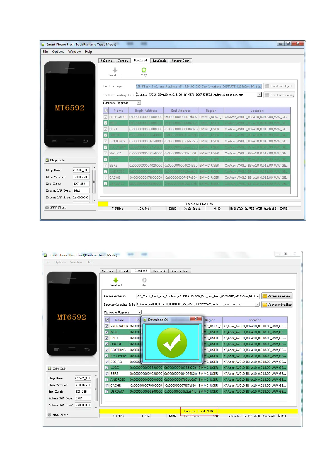Image resolution: width=332 pixels, height=470 pixels.
Task: Click Region column header in 100% progress window
Action: 210,320
